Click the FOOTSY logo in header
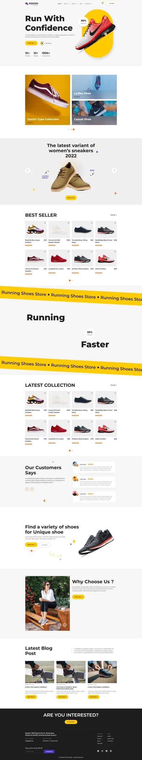 [x=32, y=4]
